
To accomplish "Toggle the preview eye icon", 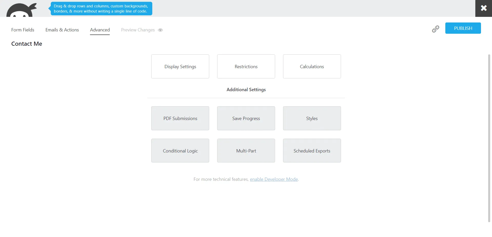I will pyautogui.click(x=160, y=30).
